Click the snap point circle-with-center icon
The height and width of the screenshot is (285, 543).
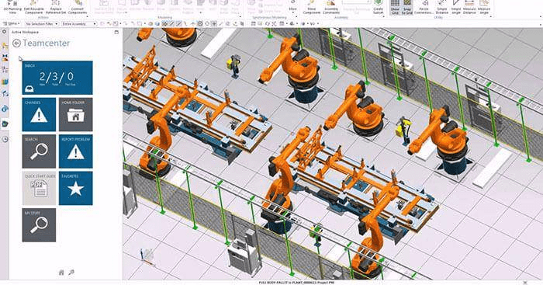click(x=200, y=24)
